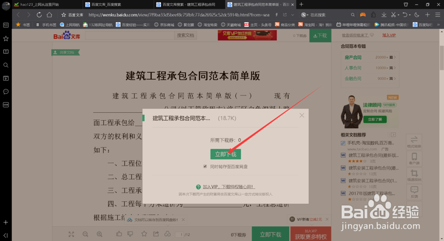Expand the address bar dropdown chevron
Viewport: 444px width, 241px height.
[x=293, y=15]
